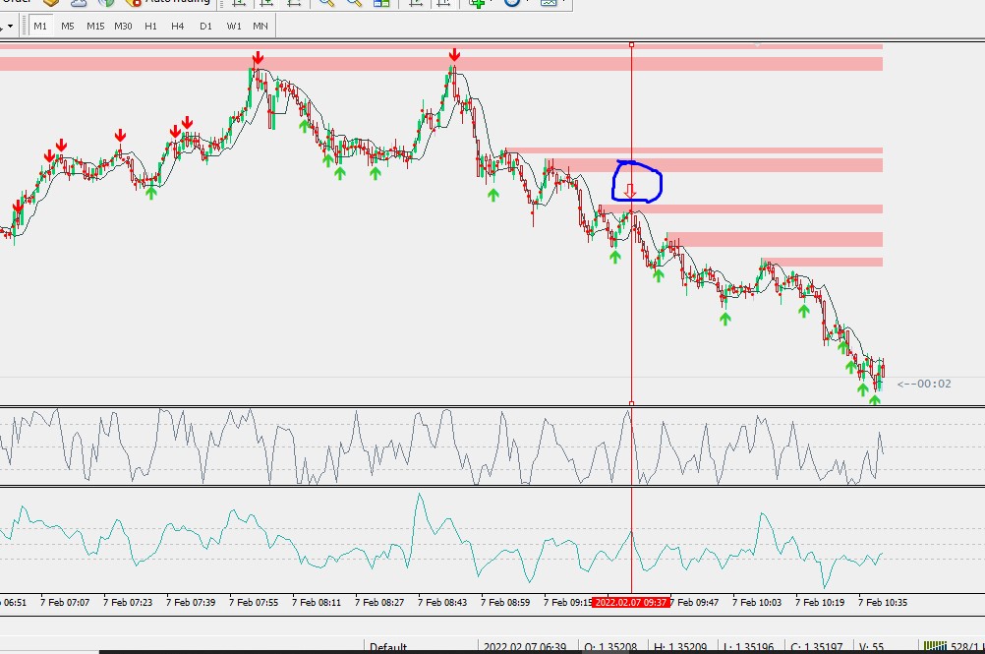
Task: Click status bar date 2022.02.07 06:39
Action: point(525,647)
